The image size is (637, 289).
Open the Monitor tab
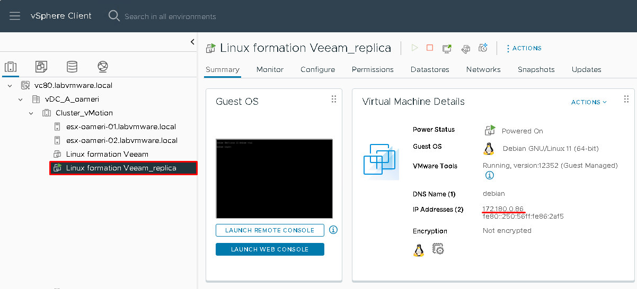(x=270, y=69)
